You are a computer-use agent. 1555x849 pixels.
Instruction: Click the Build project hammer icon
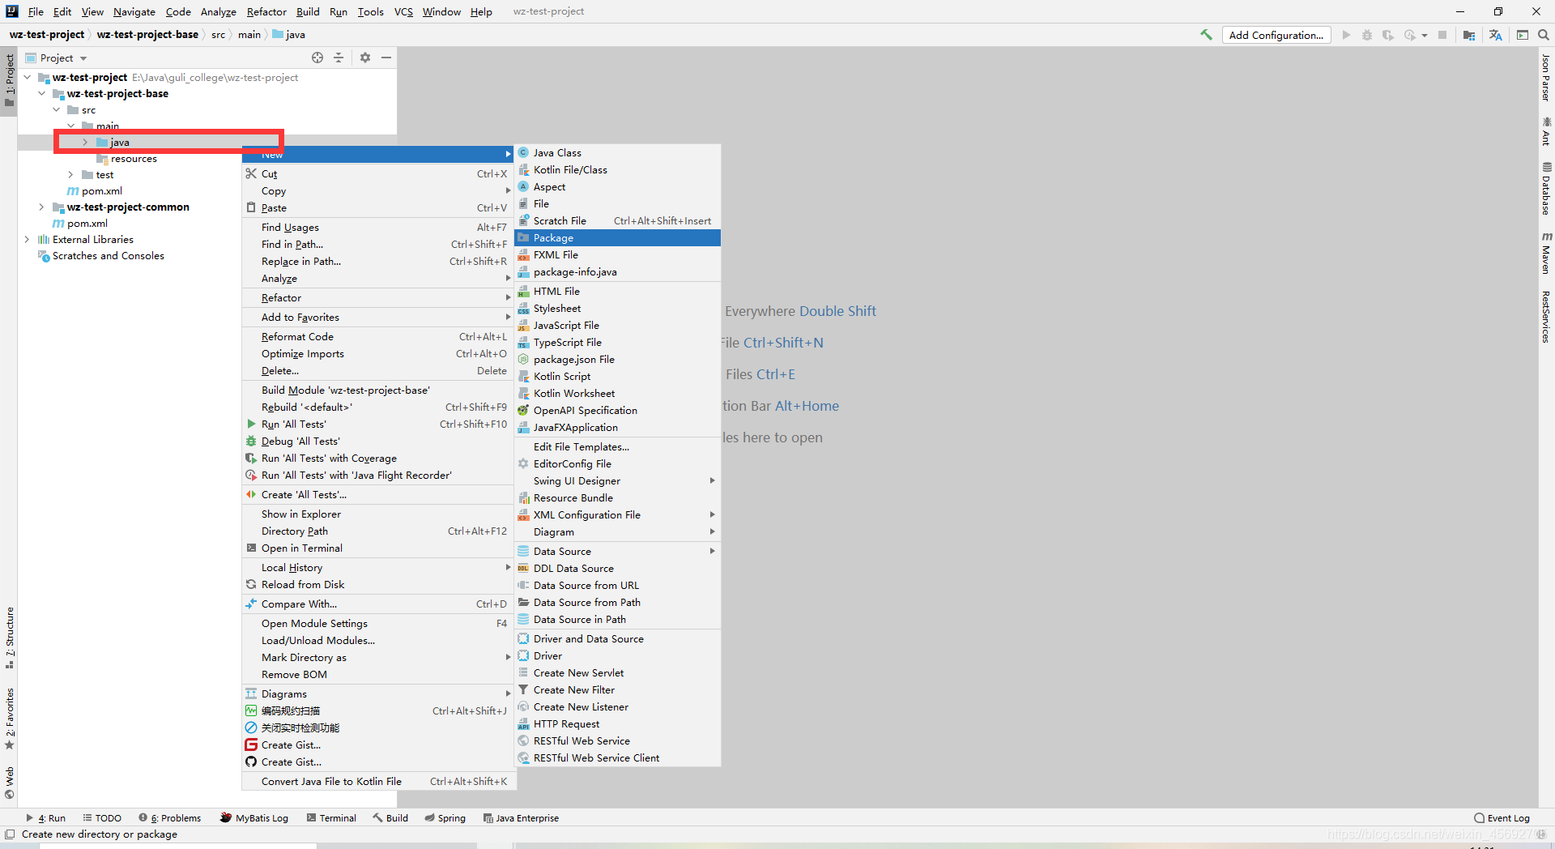coord(1206,35)
